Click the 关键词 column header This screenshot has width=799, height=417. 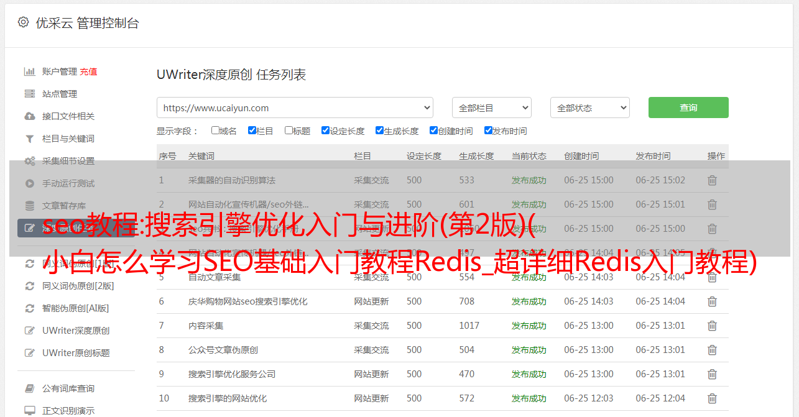coord(201,156)
